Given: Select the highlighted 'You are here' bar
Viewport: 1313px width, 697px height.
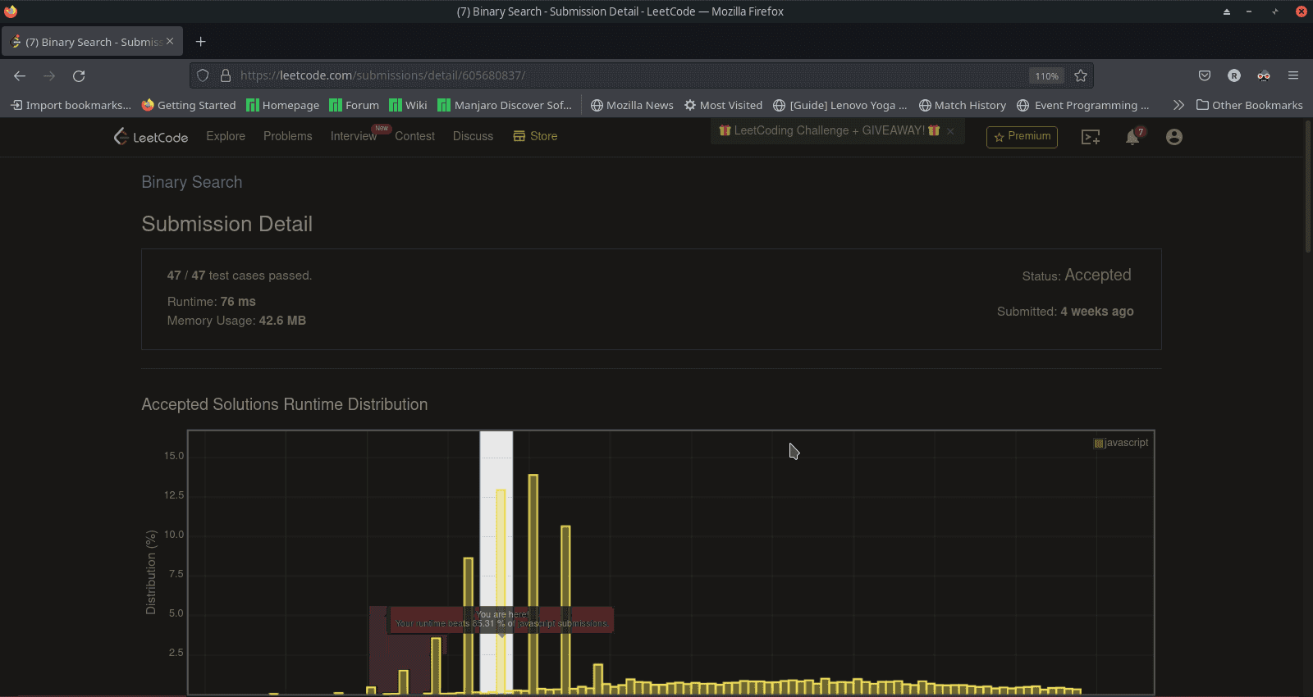Looking at the screenshot, I should pyautogui.click(x=501, y=590).
